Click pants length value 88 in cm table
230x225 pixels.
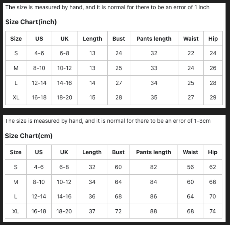[x=154, y=211]
